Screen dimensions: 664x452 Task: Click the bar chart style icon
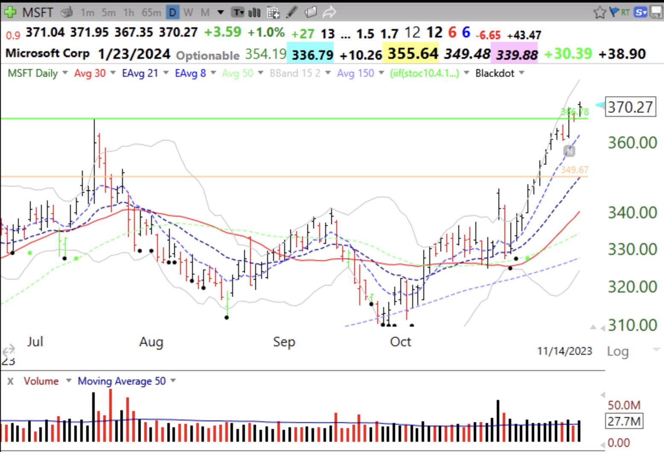click(x=254, y=12)
